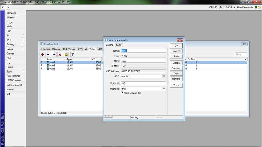Open Radius from the sidebar menu
The height and width of the screenshot is (147, 262).
10,67
